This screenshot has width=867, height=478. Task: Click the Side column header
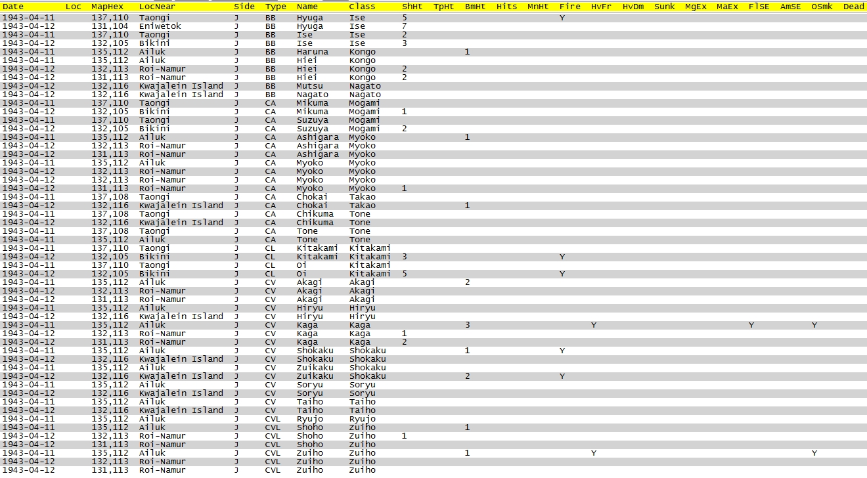pos(244,7)
